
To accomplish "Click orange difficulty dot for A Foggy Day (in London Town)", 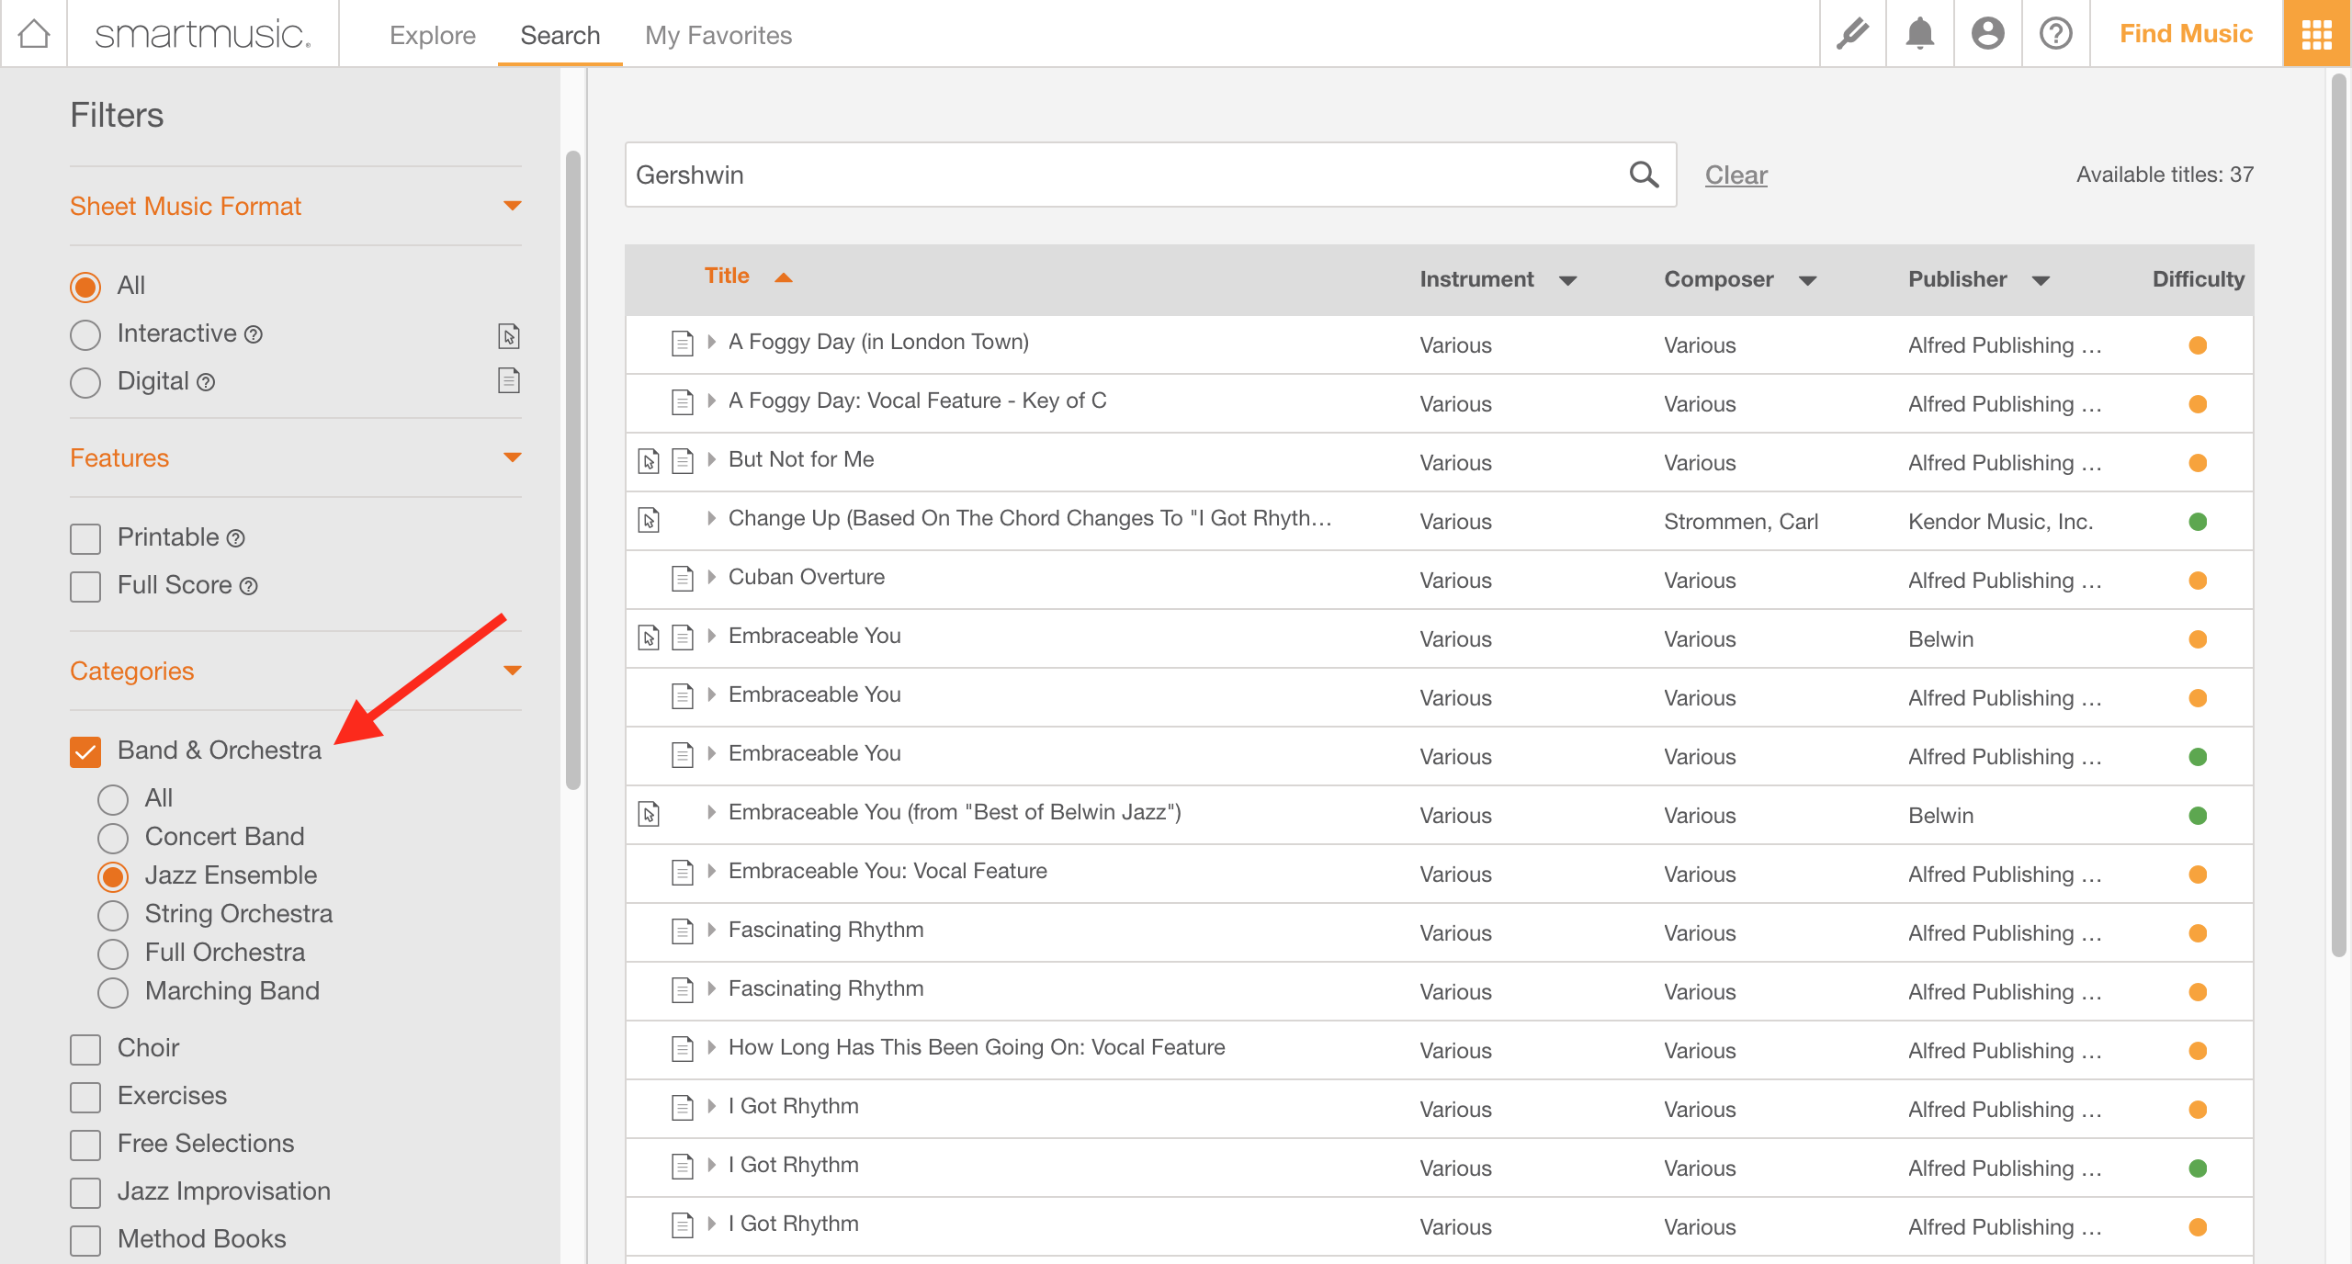I will (x=2198, y=345).
